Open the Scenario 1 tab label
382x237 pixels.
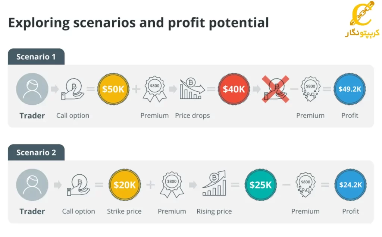click(x=36, y=57)
